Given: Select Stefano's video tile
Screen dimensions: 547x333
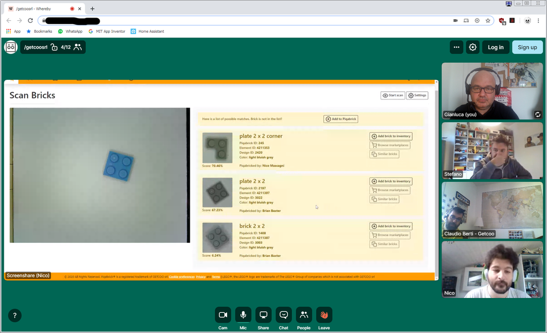Looking at the screenshot, I should click(492, 151).
